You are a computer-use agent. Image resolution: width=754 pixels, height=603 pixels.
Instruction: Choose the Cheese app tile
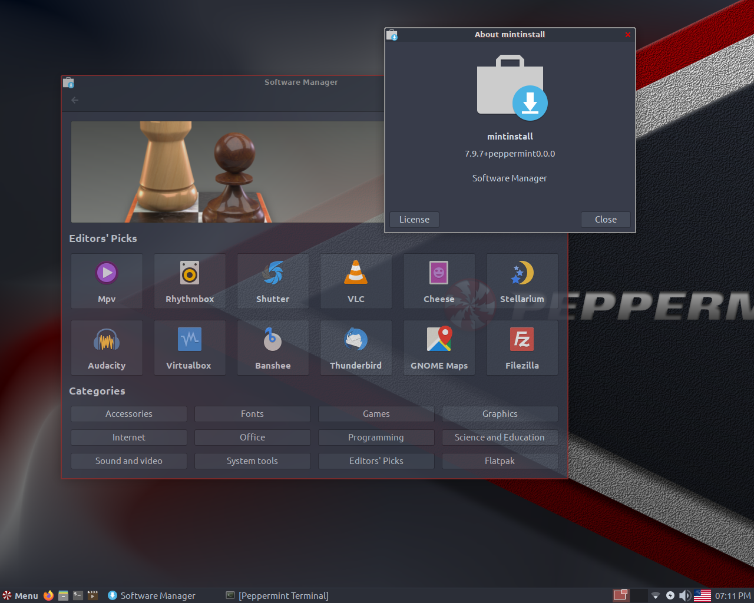click(439, 281)
